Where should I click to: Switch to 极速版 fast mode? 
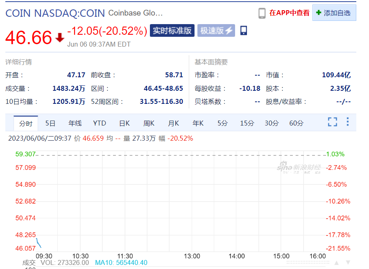click(x=216, y=31)
